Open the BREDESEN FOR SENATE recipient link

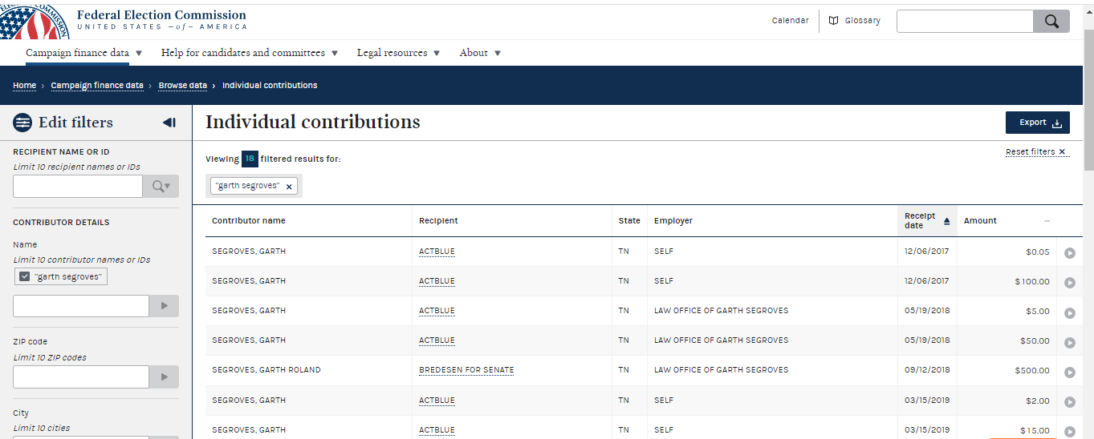466,370
